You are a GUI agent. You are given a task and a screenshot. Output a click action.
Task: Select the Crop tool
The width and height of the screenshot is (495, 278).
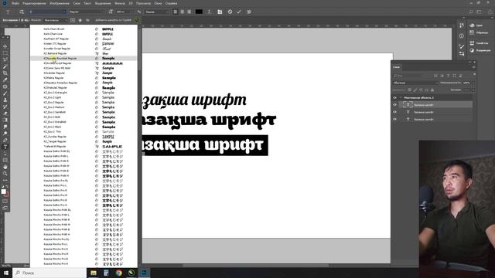click(5, 73)
